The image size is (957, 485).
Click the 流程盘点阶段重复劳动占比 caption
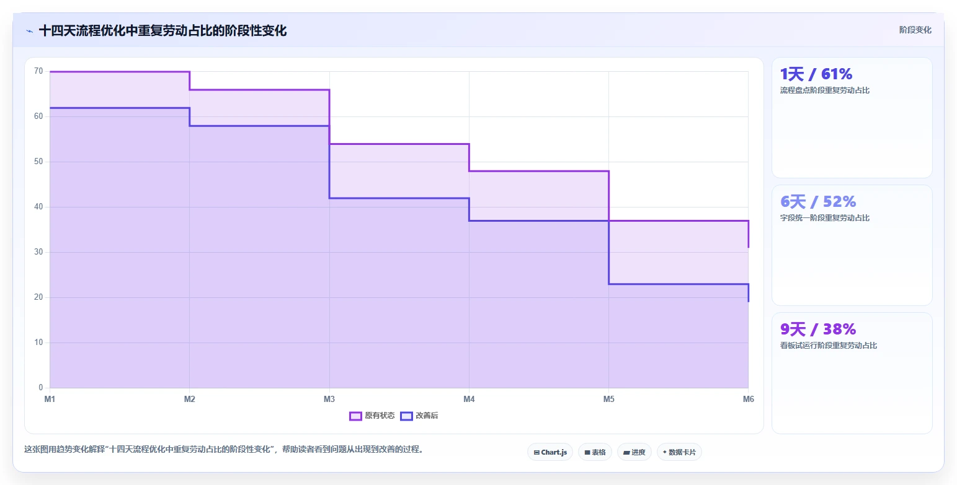tap(824, 90)
